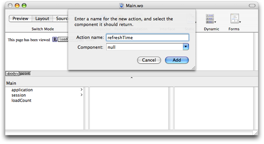The width and height of the screenshot is (264, 144).
Task: Click the Main.wo document title icon
Action: [122, 5]
